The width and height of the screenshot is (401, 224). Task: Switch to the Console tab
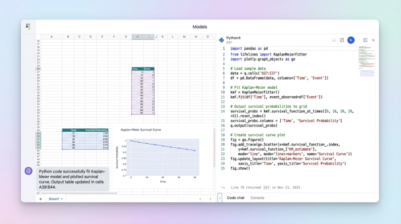tap(257, 198)
